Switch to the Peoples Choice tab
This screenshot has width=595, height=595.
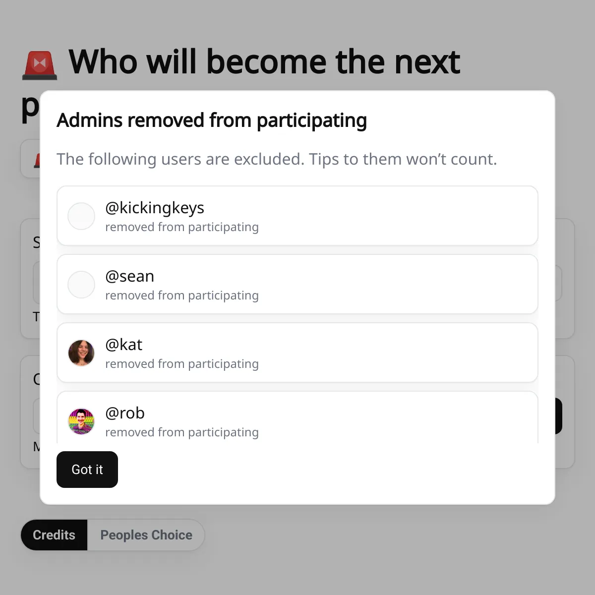pyautogui.click(x=146, y=535)
